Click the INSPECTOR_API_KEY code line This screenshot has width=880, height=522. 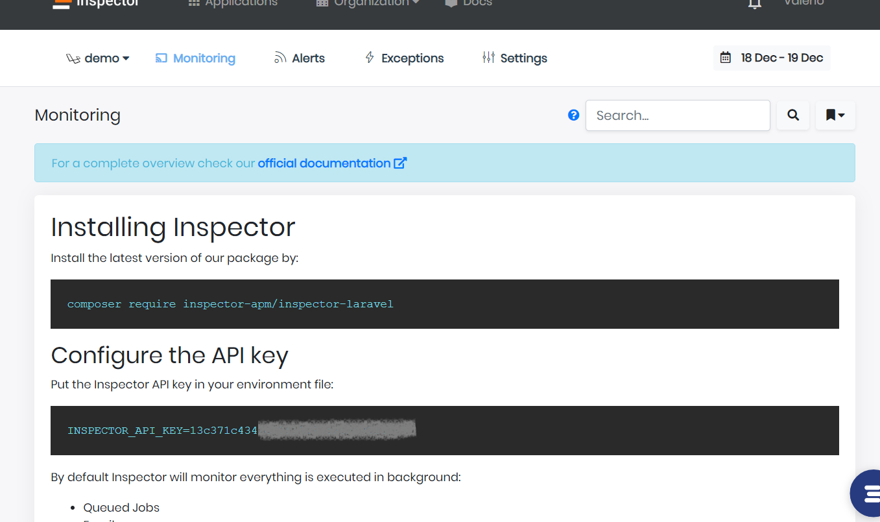click(x=241, y=431)
